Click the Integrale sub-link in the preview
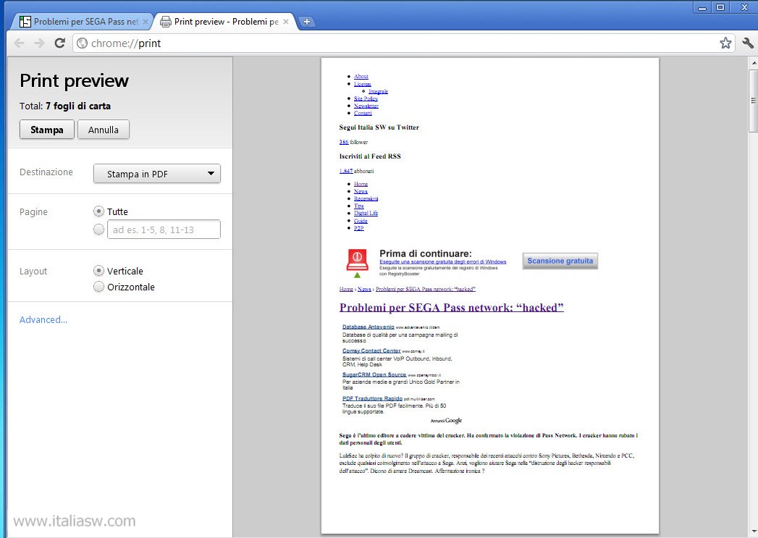The height and width of the screenshot is (538, 758). (378, 91)
